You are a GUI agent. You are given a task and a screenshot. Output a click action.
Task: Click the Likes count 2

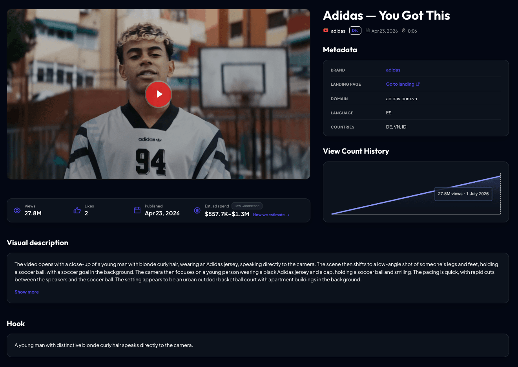[x=86, y=213]
